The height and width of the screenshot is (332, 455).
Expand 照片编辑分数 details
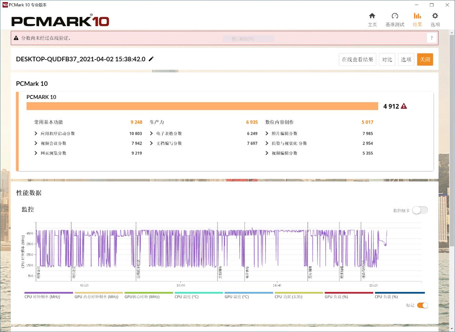267,133
